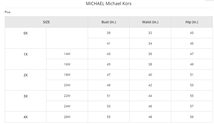214x124 pixels.
Task: Click the Hip (in.) column header
Action: click(192, 22)
